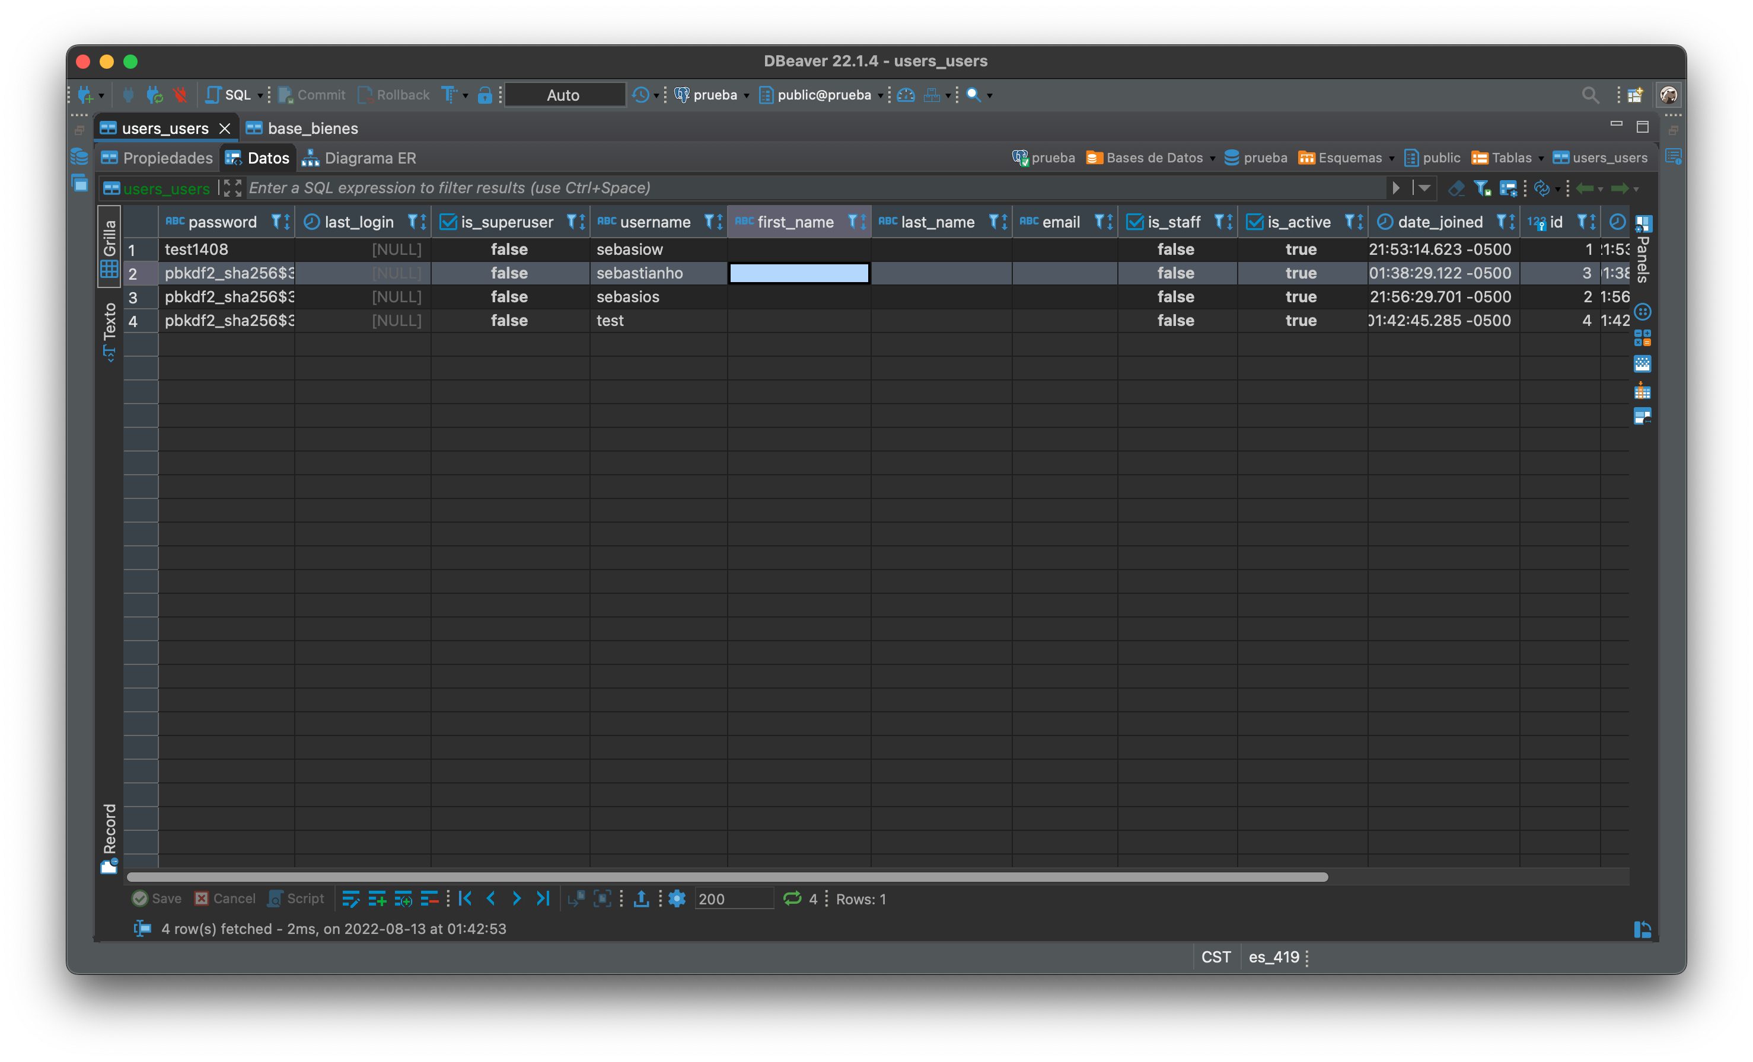Switch to Texto view on the left
Screen dimensions: 1753x1062
tap(110, 331)
